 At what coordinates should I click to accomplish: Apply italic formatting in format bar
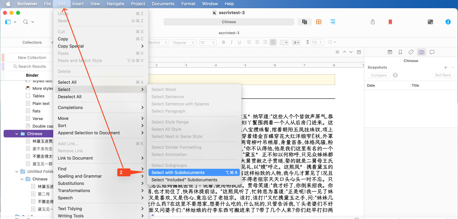tap(232, 42)
